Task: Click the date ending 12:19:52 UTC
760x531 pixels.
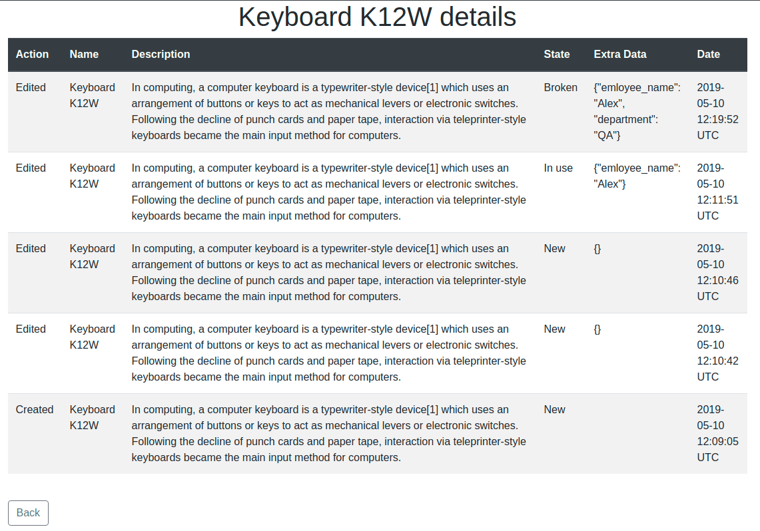Action: coord(717,112)
